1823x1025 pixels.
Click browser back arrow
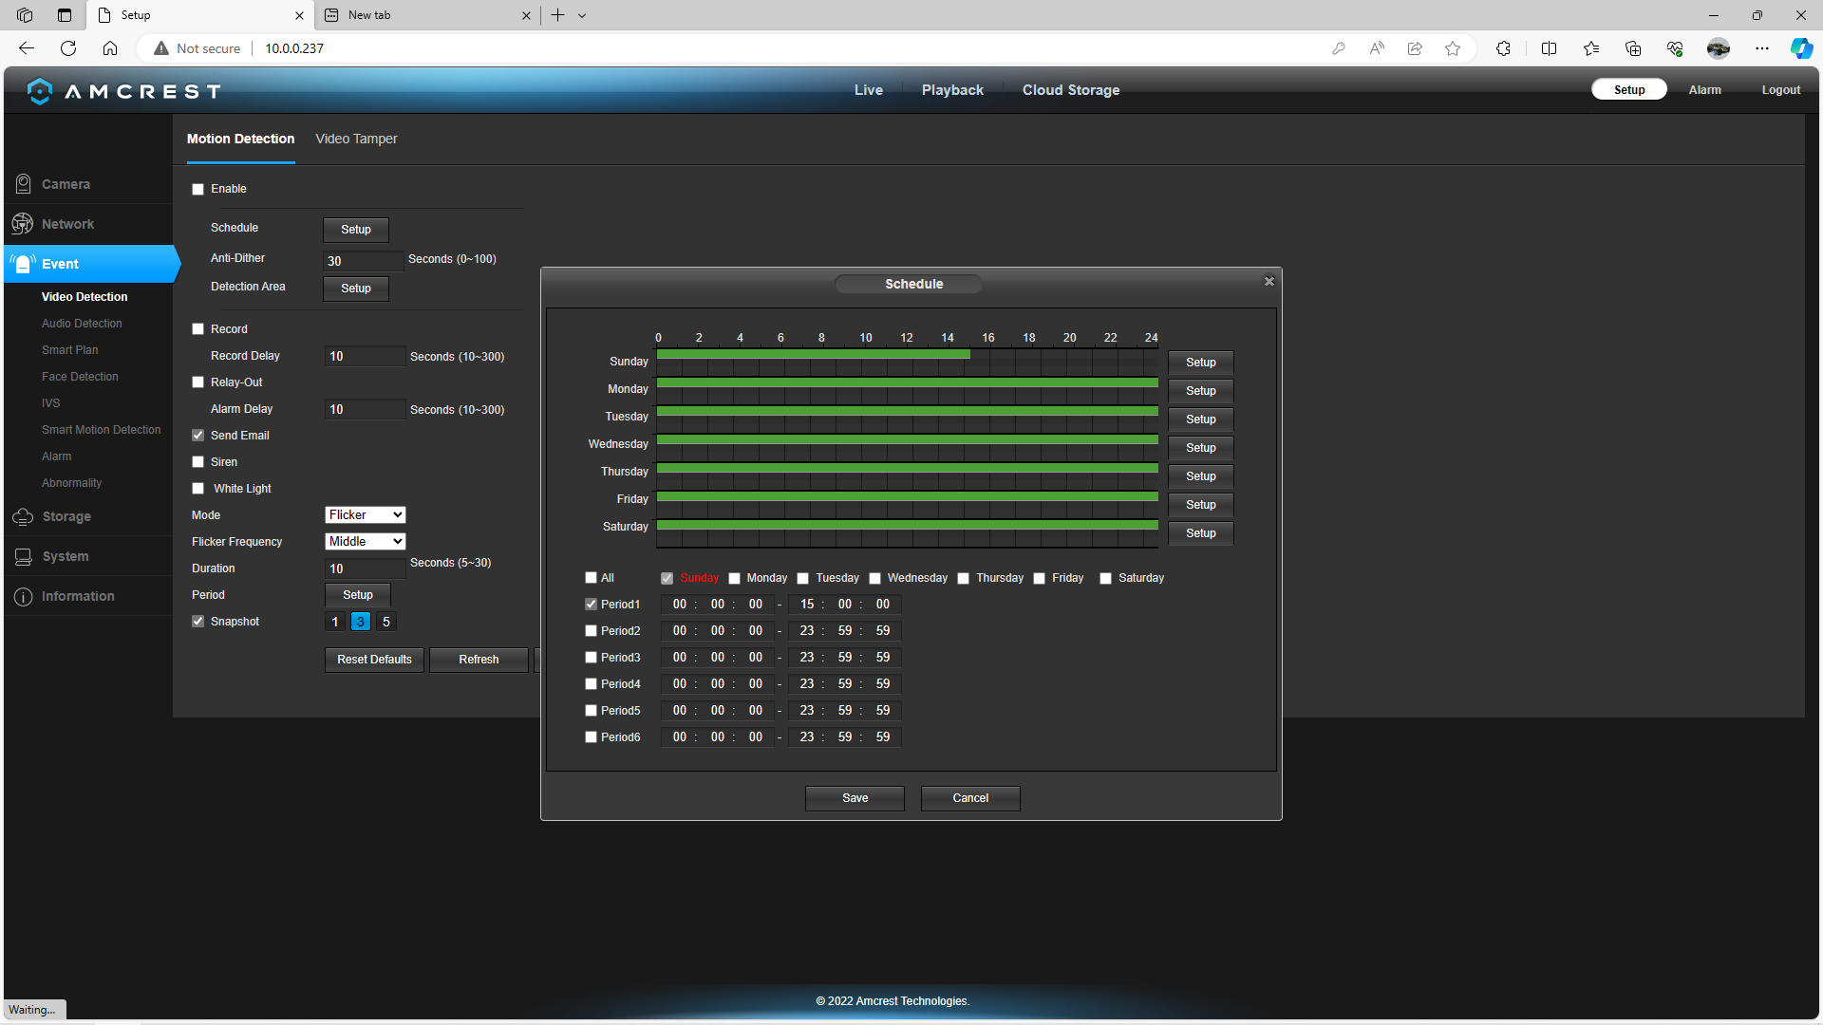point(27,48)
